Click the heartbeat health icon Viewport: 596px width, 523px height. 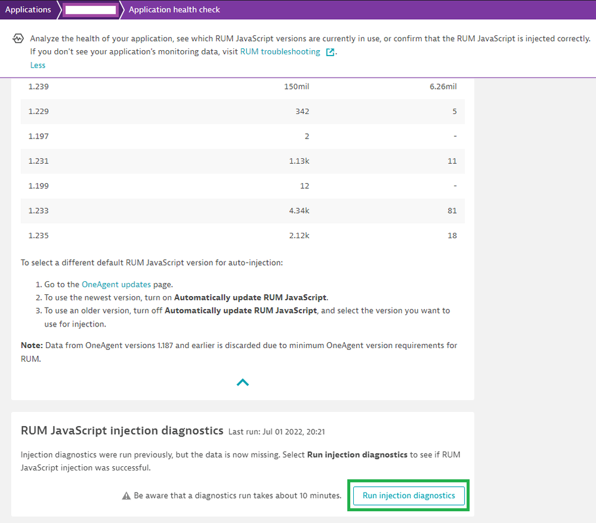click(x=18, y=39)
